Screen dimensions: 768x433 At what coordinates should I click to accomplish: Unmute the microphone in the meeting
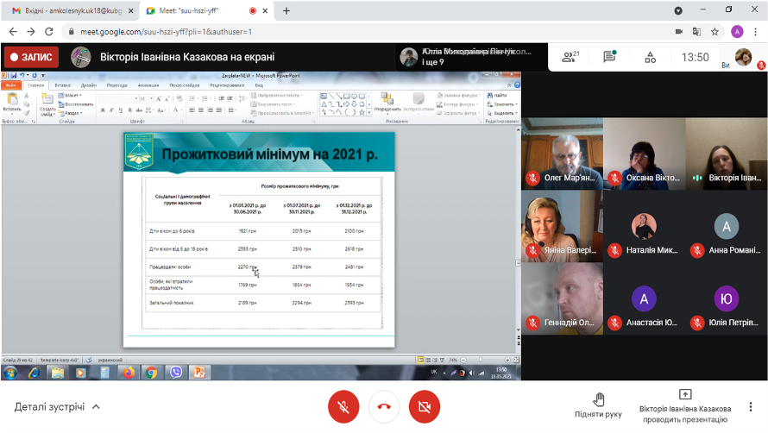(x=344, y=406)
